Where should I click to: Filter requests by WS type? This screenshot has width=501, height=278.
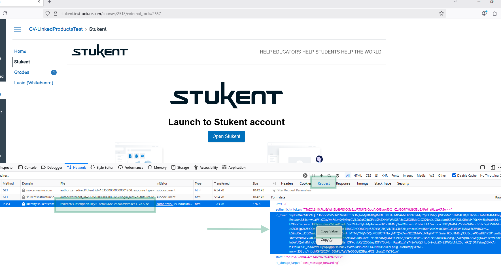pos(432,176)
